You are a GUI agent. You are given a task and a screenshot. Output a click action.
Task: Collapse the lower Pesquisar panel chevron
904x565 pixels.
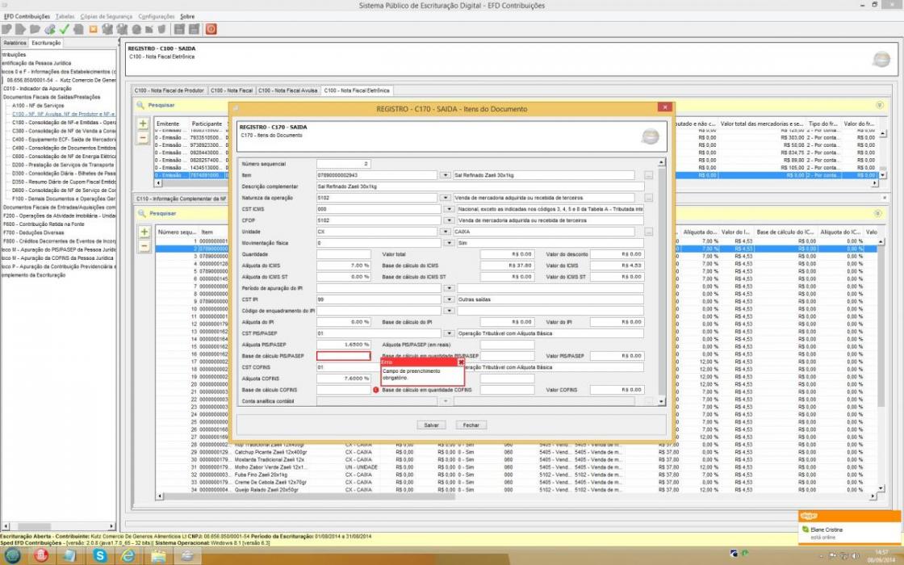877,213
